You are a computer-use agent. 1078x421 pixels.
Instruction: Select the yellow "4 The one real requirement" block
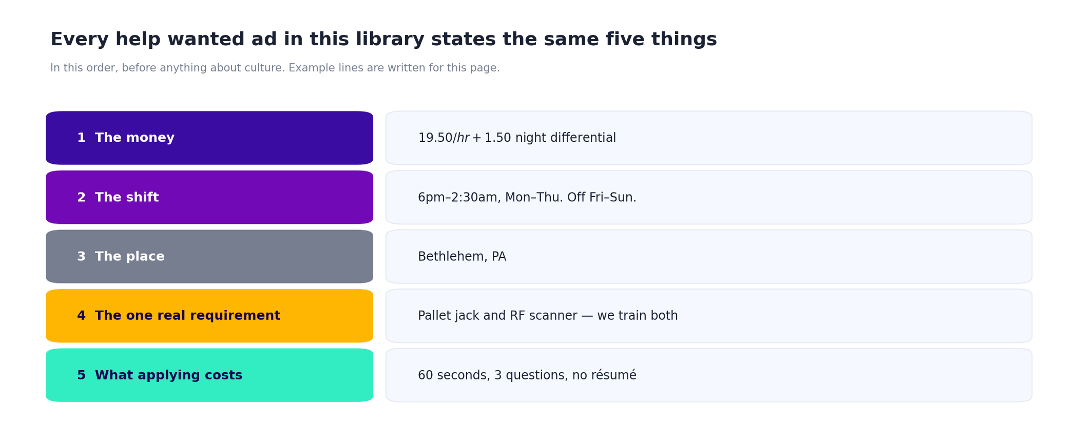pyautogui.click(x=209, y=316)
